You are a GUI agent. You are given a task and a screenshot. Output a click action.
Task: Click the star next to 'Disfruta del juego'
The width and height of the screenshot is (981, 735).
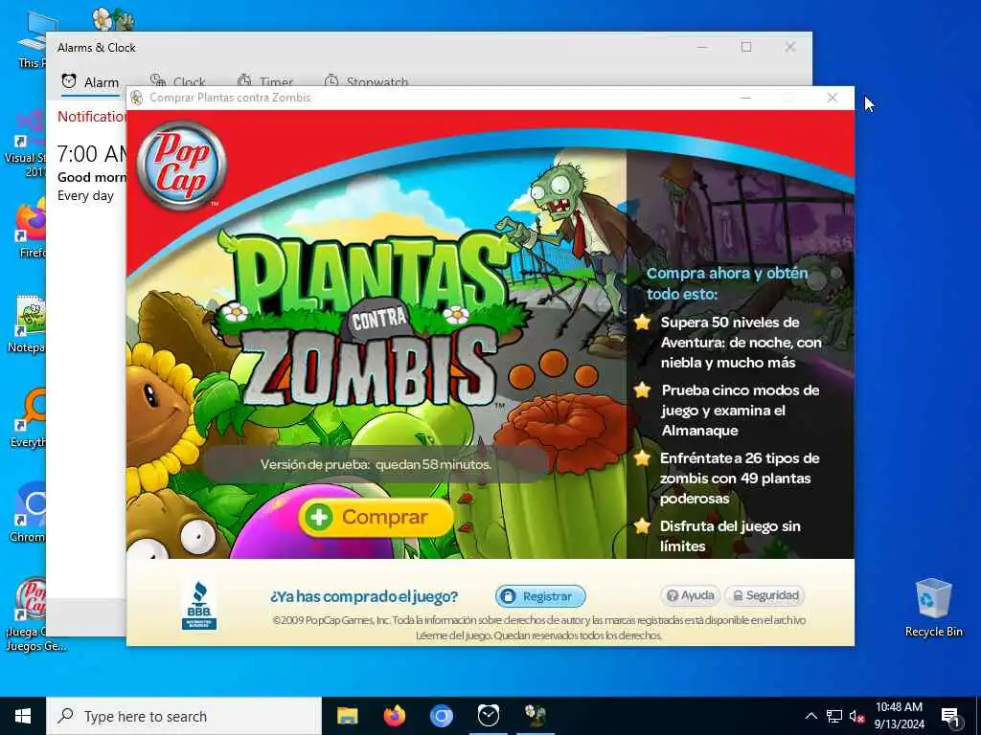[642, 526]
